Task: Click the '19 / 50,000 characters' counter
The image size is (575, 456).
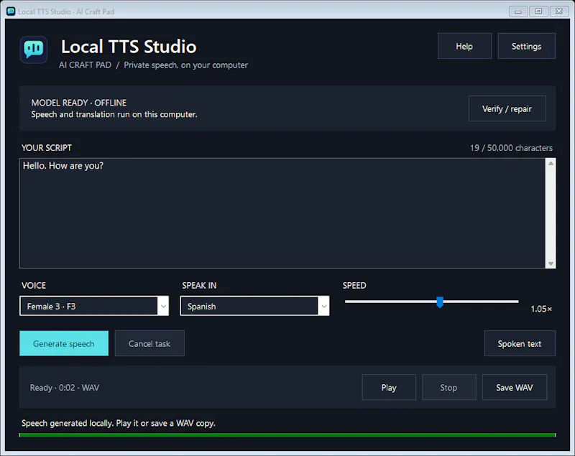Action: click(x=511, y=148)
